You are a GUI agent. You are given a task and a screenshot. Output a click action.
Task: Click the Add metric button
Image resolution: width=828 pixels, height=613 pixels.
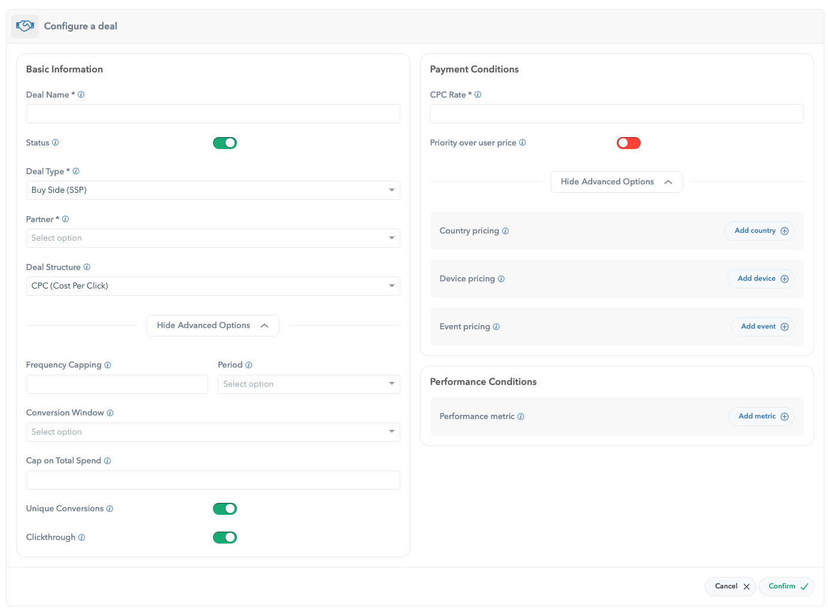pyautogui.click(x=762, y=417)
